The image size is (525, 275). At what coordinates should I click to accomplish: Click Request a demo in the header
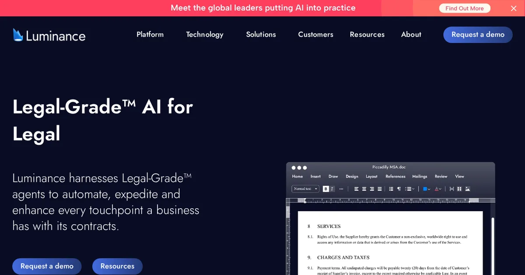(x=478, y=35)
